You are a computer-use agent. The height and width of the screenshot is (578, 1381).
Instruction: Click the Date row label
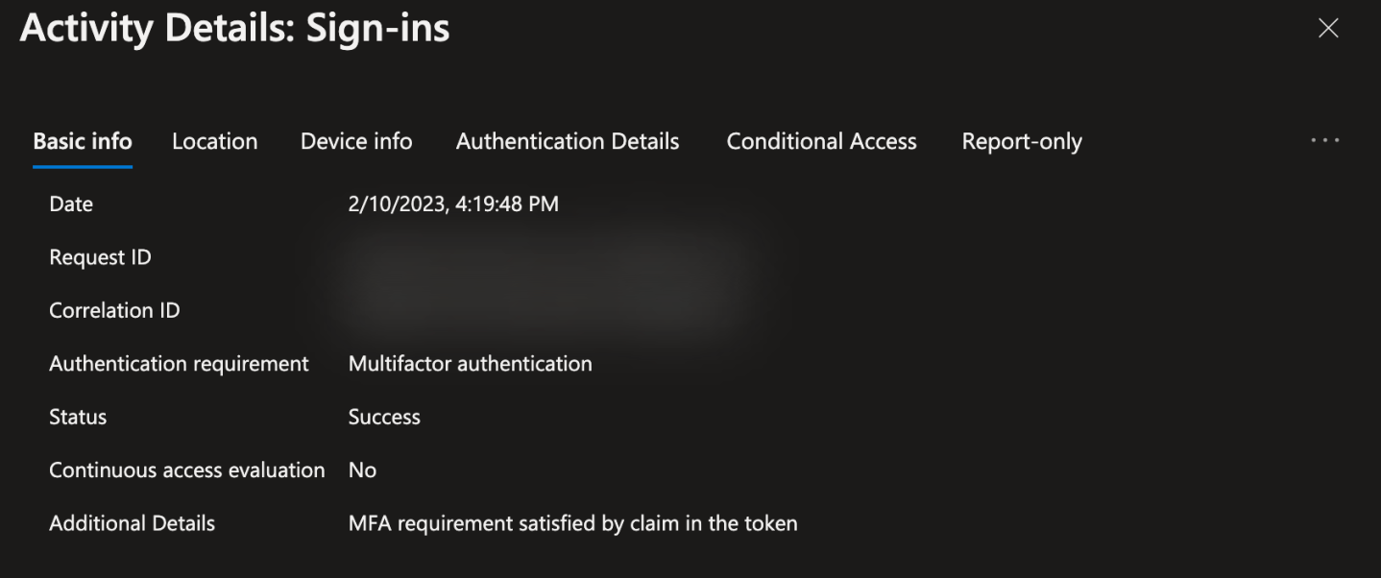[x=71, y=204]
